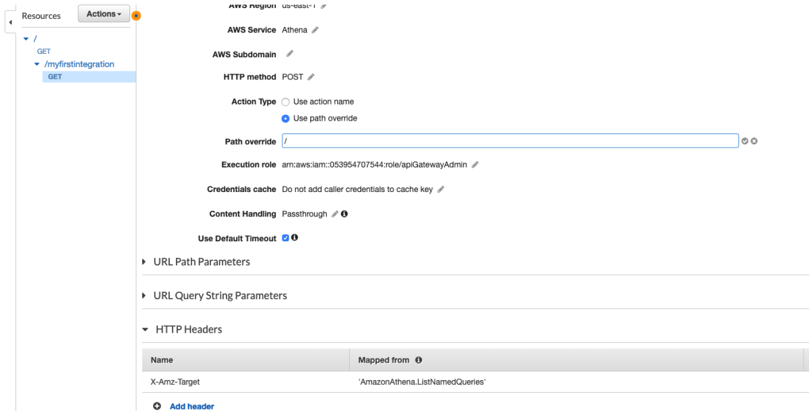This screenshot has height=411, width=809.
Task: Edit the AWS Service Athena pencil icon
Action: (316, 30)
